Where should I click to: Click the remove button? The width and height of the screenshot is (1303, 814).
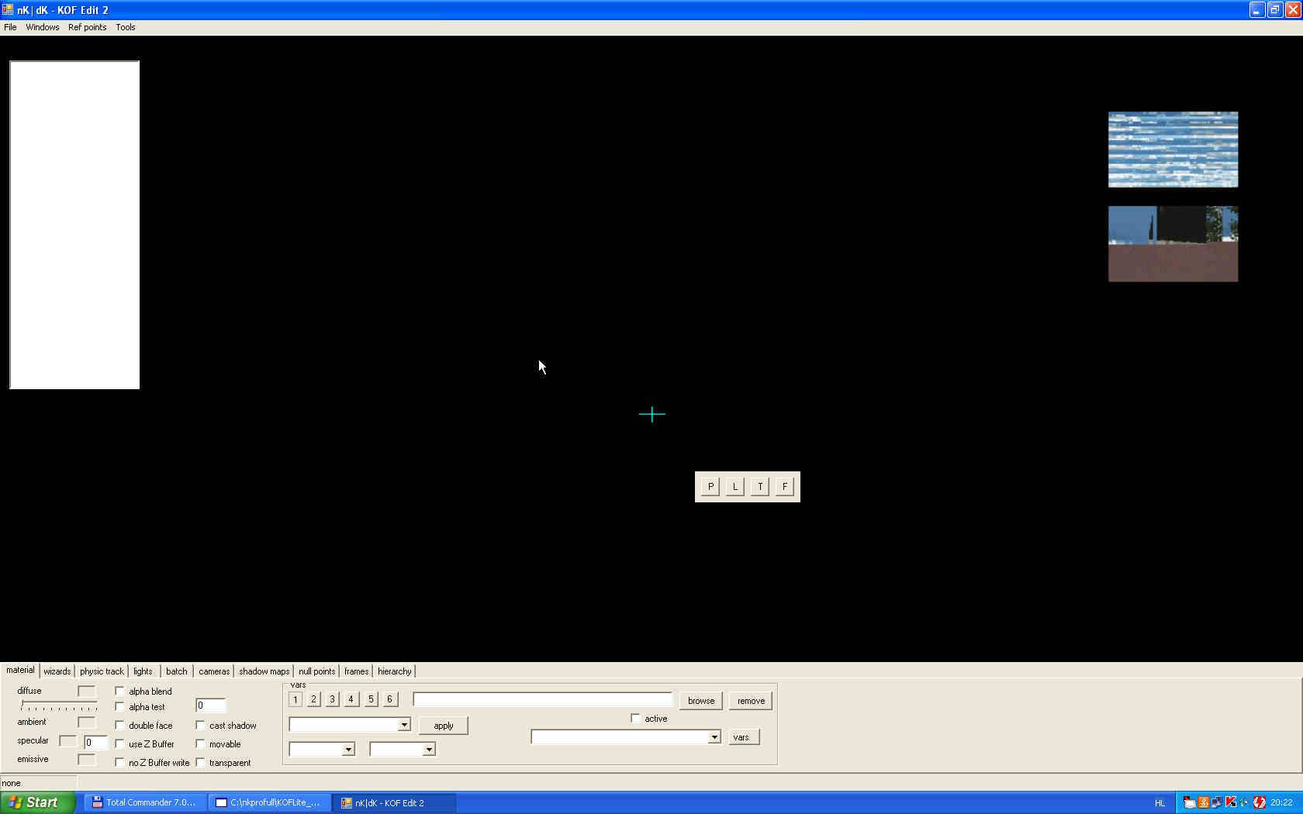tap(751, 701)
